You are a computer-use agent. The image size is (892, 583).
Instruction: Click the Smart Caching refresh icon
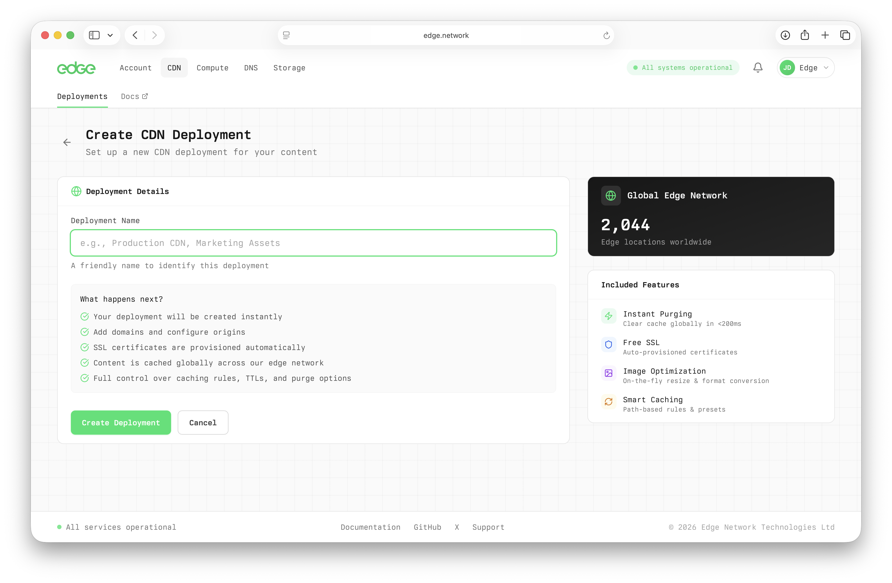click(608, 402)
